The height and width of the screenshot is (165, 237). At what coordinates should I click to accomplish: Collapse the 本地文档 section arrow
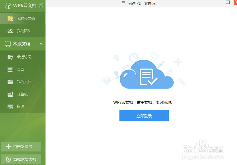(x=41, y=44)
